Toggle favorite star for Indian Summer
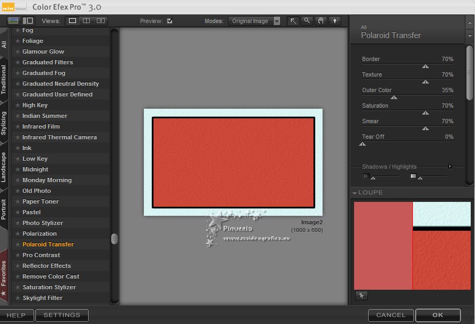This screenshot has height=324, width=475. point(18,116)
